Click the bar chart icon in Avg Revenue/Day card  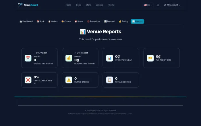(109, 58)
